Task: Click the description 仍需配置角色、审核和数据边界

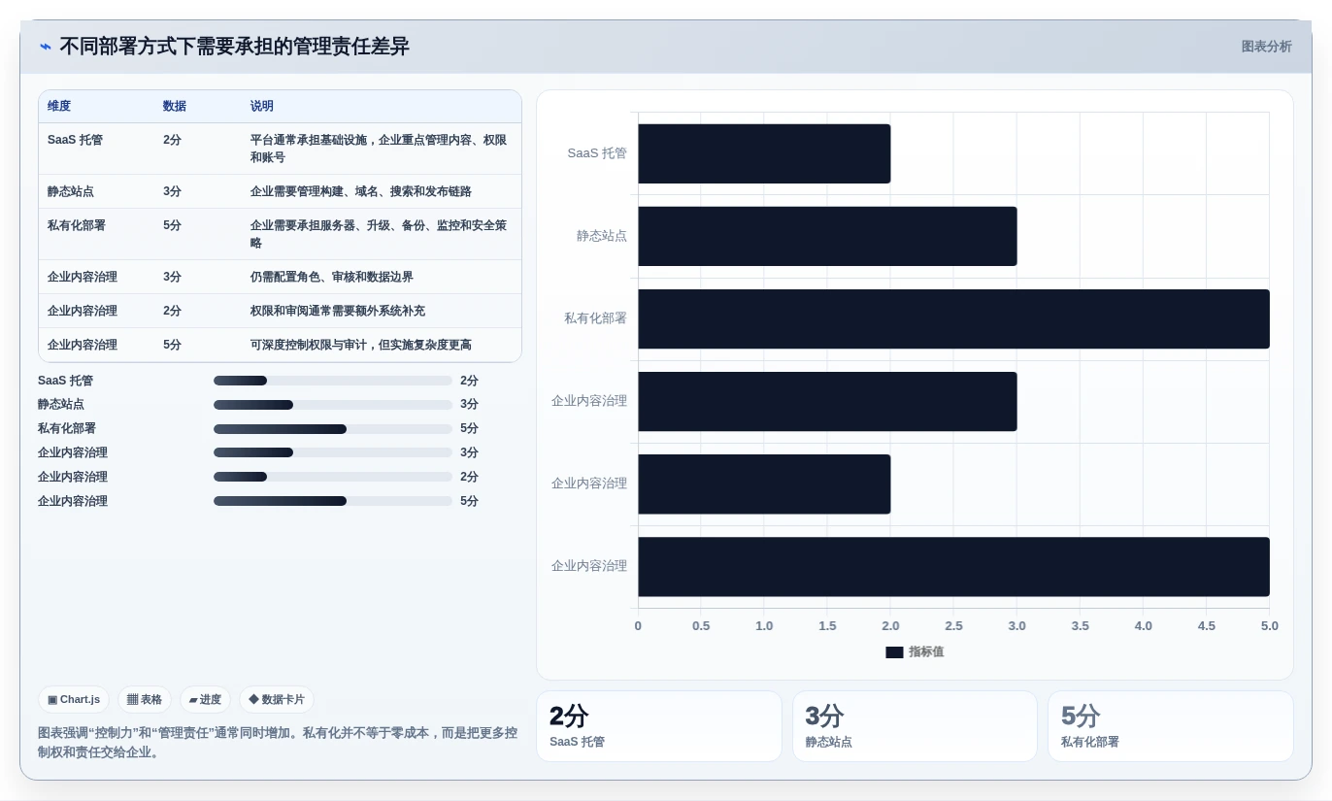Action: pyautogui.click(x=332, y=277)
